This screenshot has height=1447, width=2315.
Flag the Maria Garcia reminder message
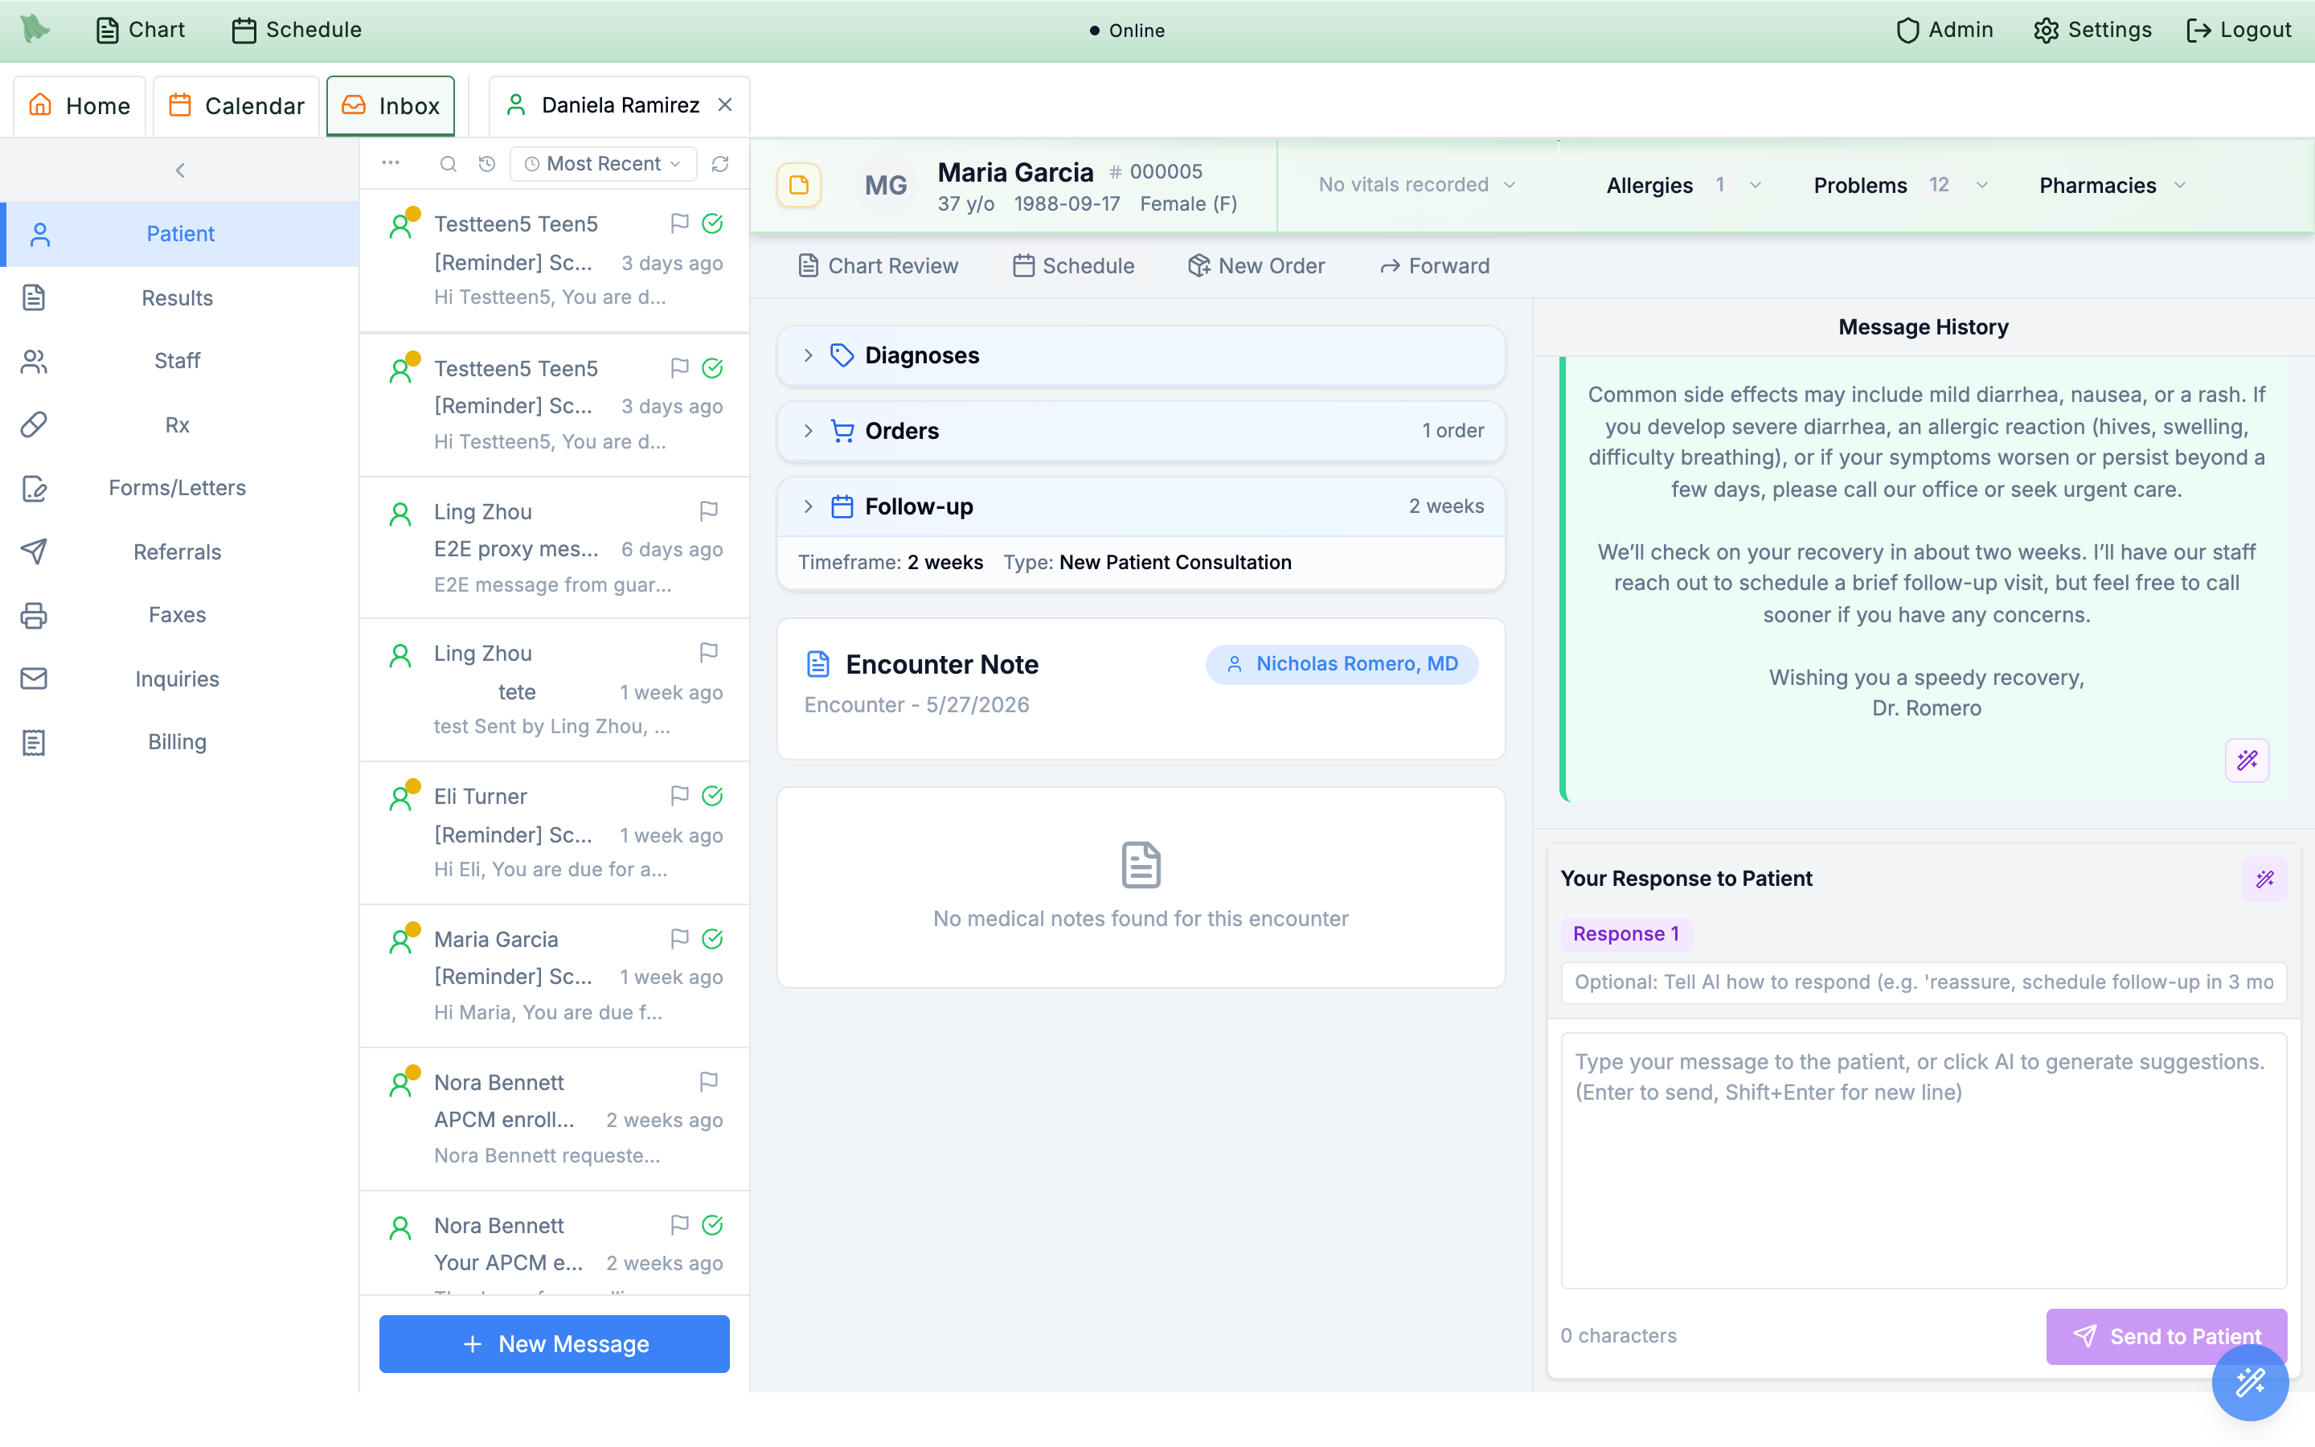coord(679,939)
